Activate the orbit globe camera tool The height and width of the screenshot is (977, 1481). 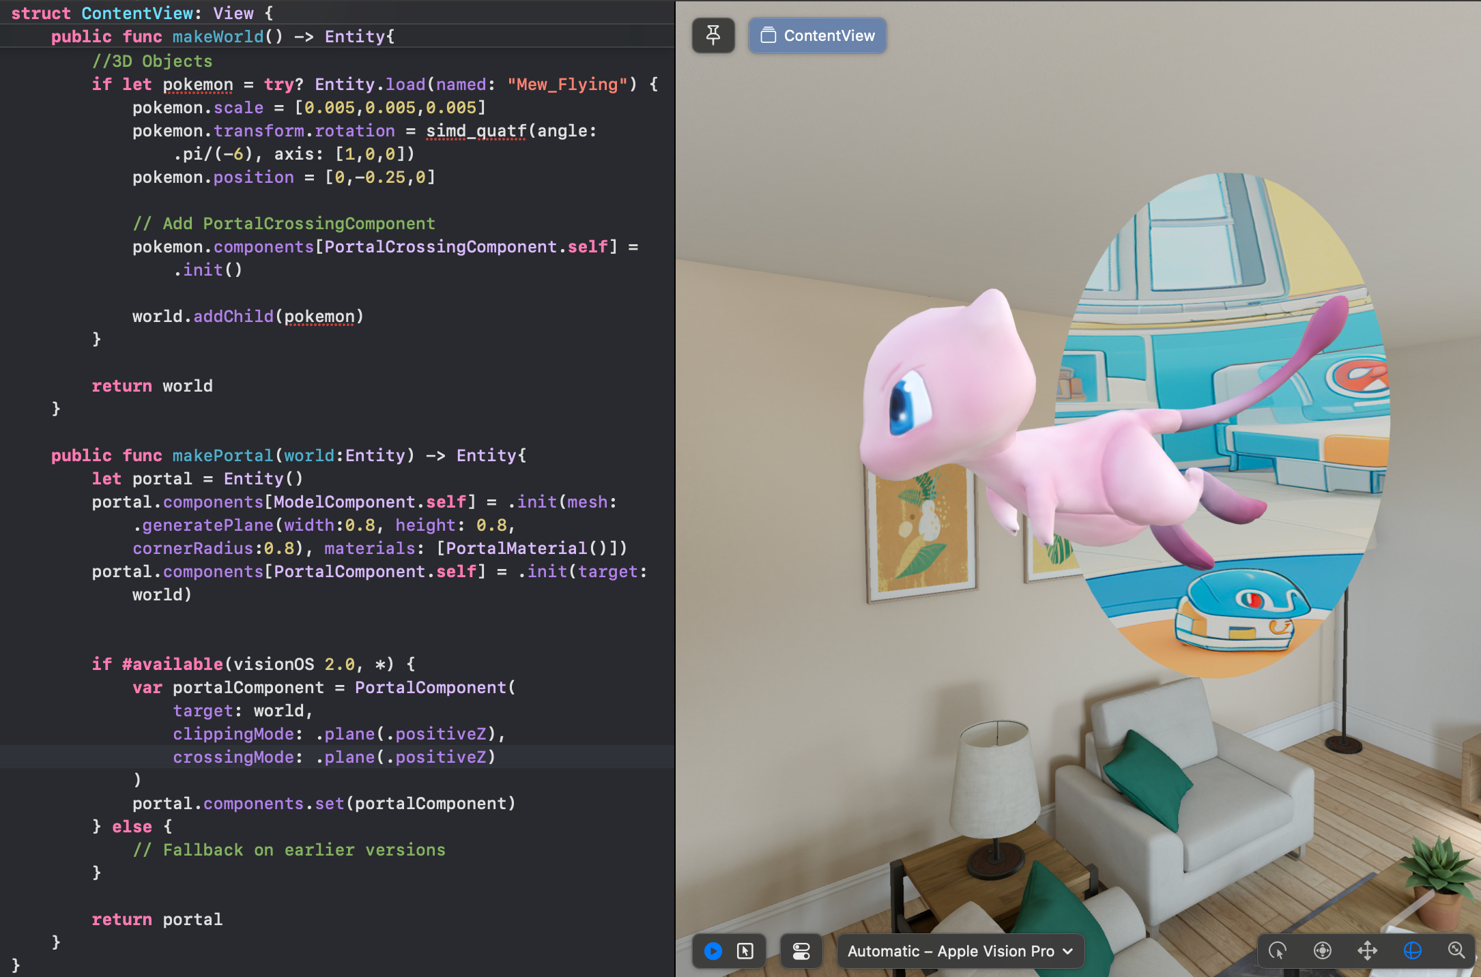(1412, 950)
